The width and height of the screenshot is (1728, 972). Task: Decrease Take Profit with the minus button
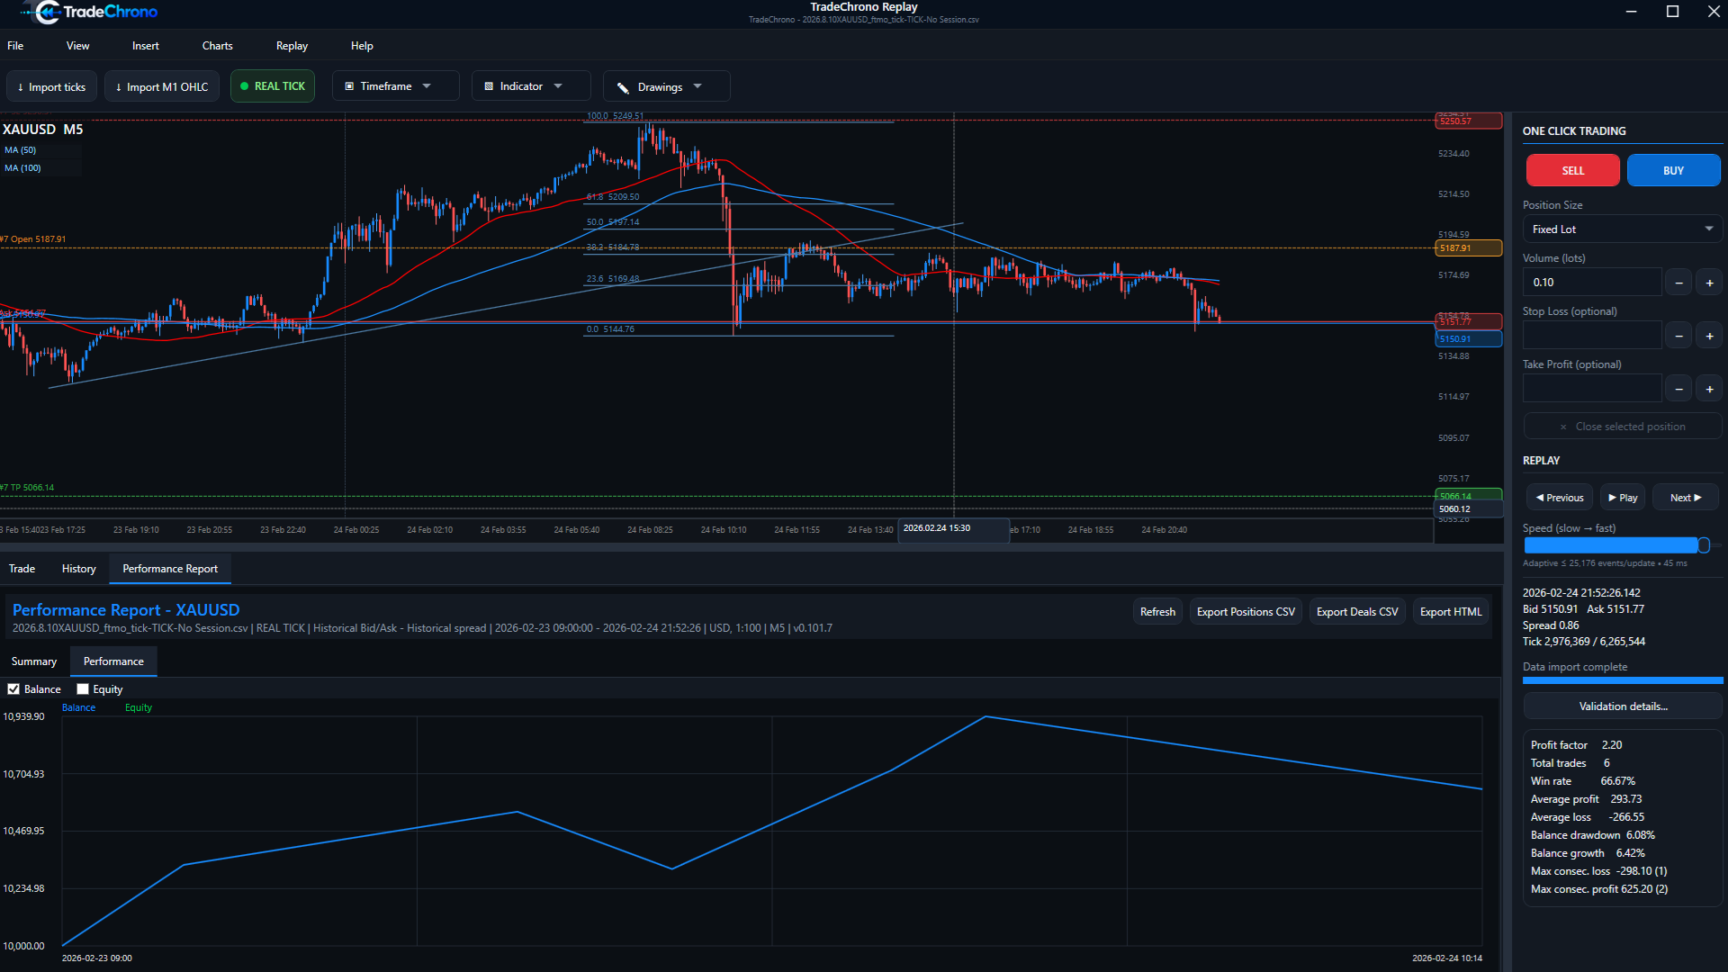point(1678,389)
